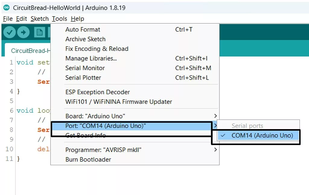Open the Sketch menu
The image size is (309, 195).
(40, 19)
